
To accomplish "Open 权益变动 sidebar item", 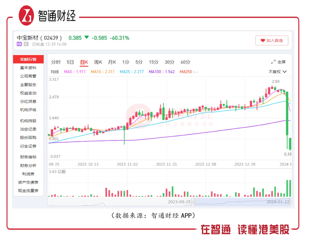I will point(28,93).
